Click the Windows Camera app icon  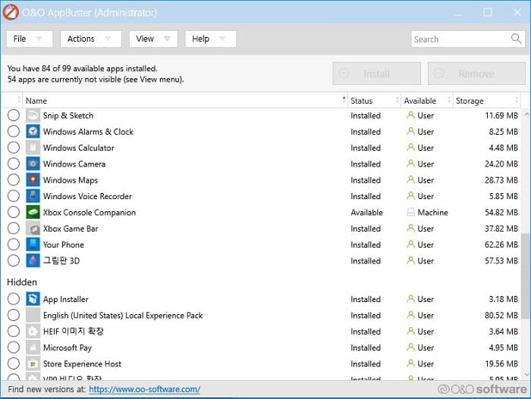(33, 164)
